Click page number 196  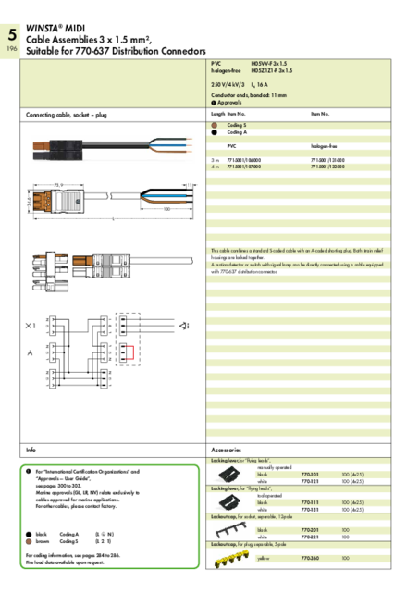pyautogui.click(x=12, y=48)
